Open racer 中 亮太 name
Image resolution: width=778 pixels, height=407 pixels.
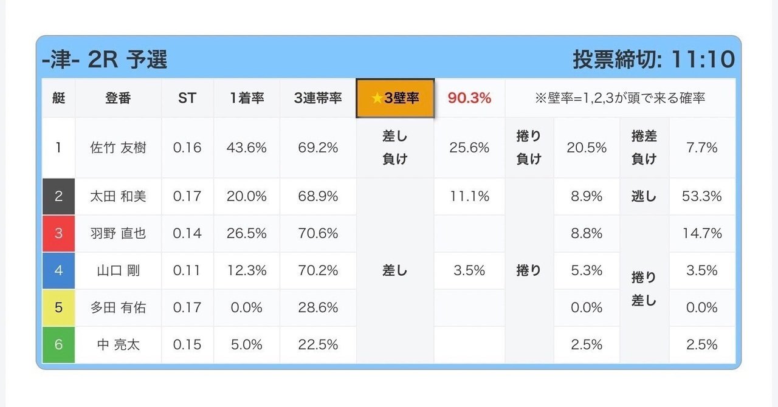118,344
